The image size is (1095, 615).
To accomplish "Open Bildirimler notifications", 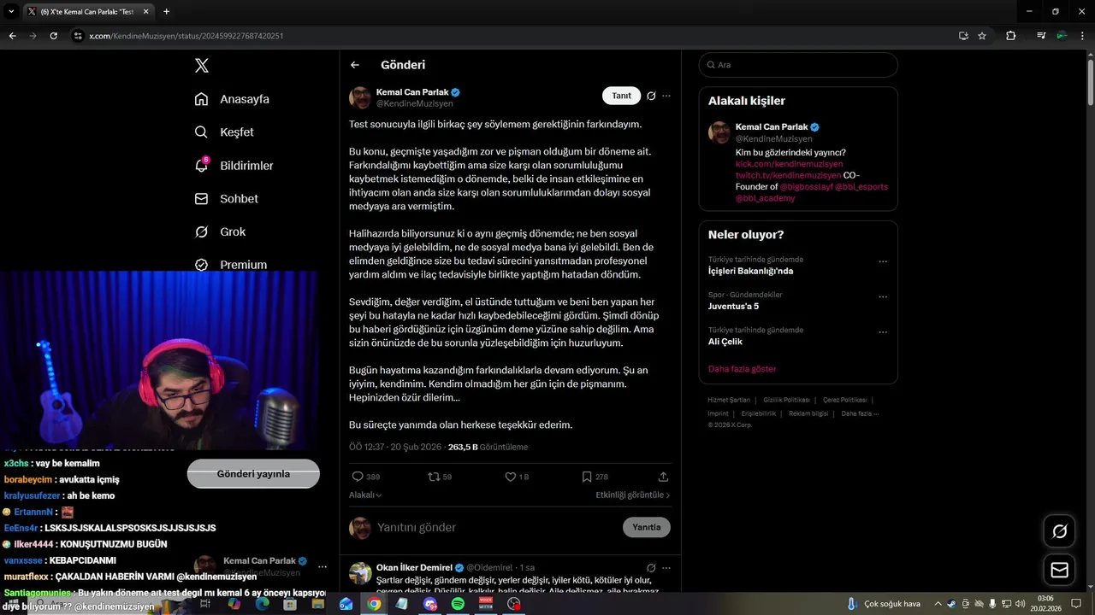I will point(234,166).
